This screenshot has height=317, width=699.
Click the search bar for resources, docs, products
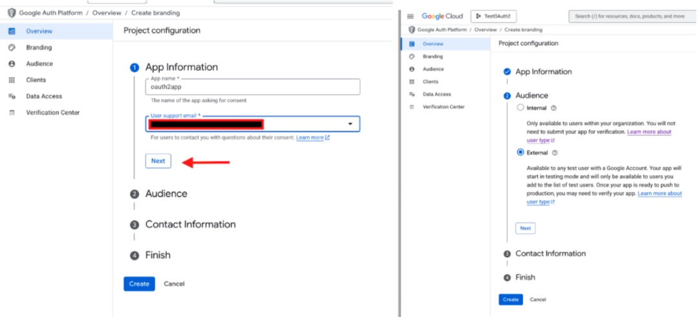[x=633, y=17]
